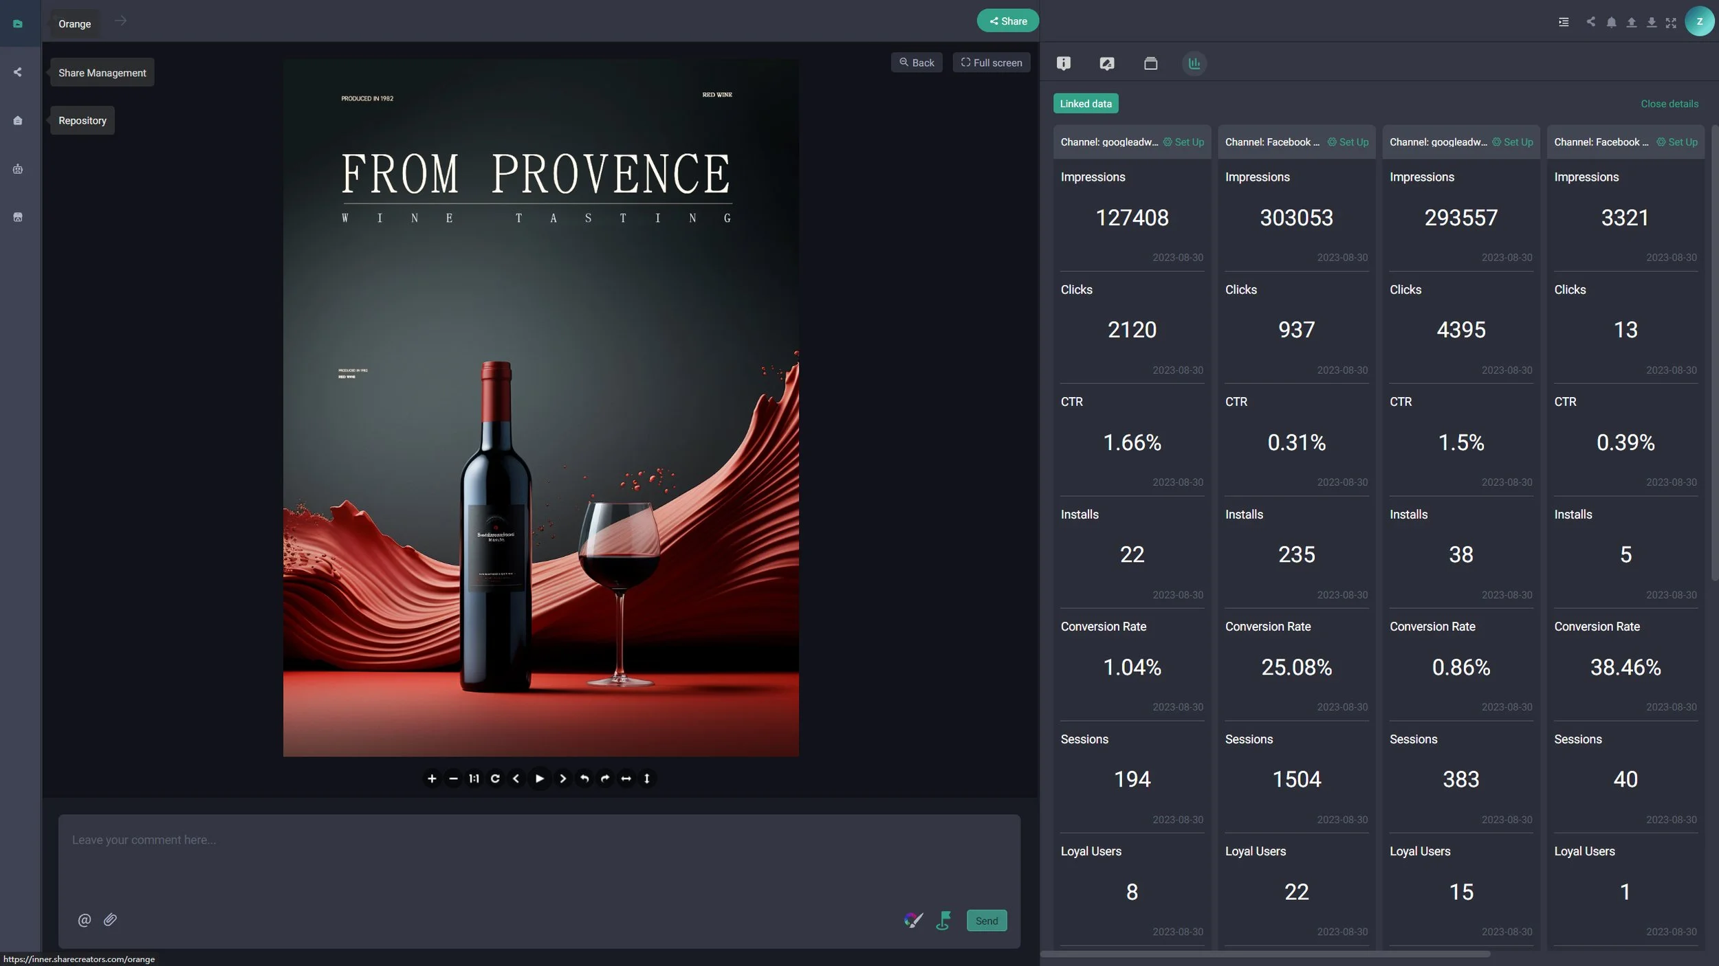
Task: Open the user avatar menu
Action: tap(1699, 21)
